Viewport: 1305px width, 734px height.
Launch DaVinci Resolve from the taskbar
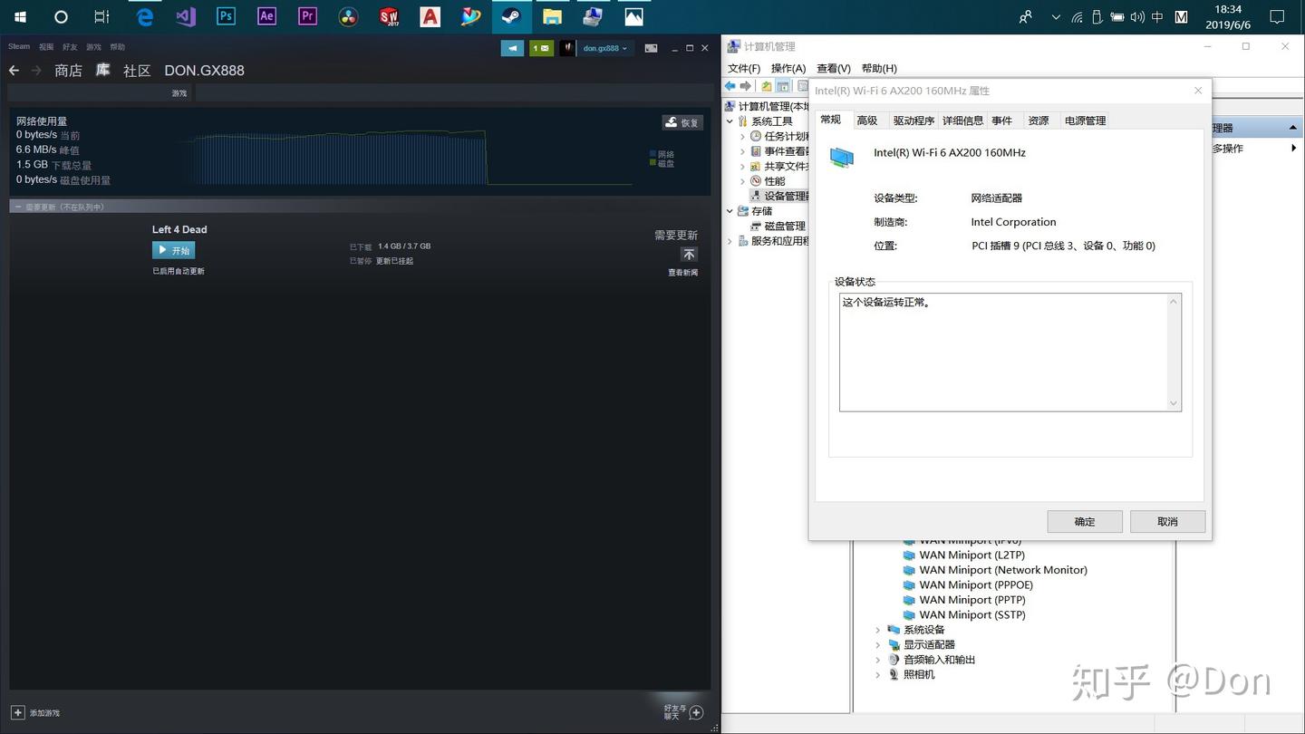[348, 16]
